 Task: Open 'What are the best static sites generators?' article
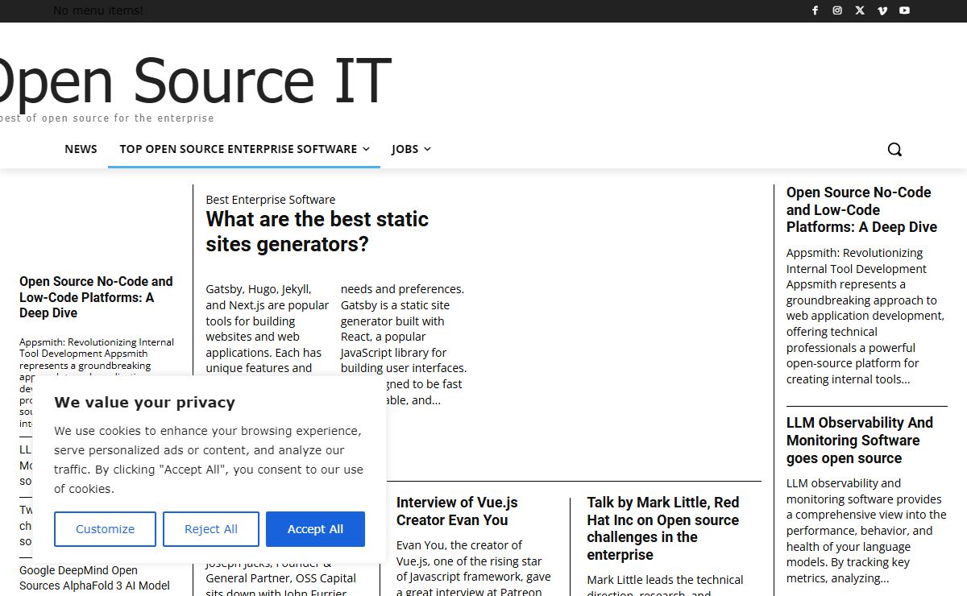coord(317,231)
